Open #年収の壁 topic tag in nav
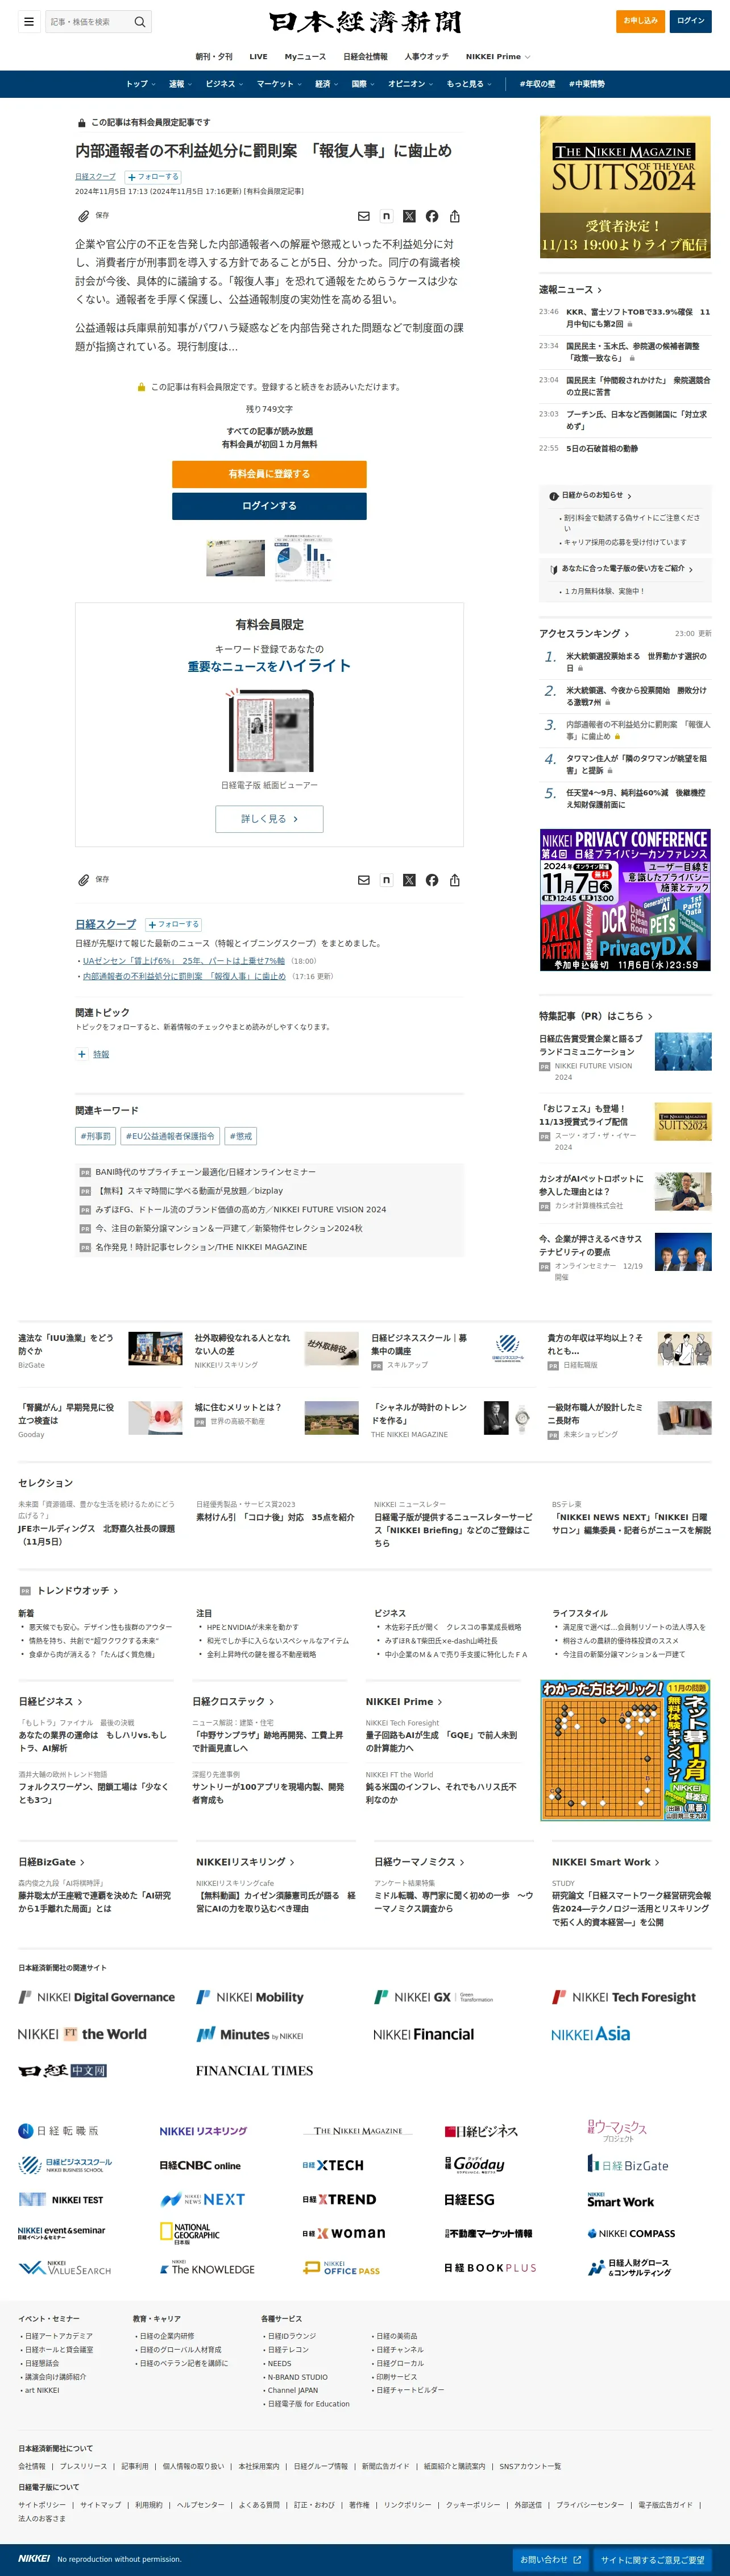 click(x=537, y=84)
